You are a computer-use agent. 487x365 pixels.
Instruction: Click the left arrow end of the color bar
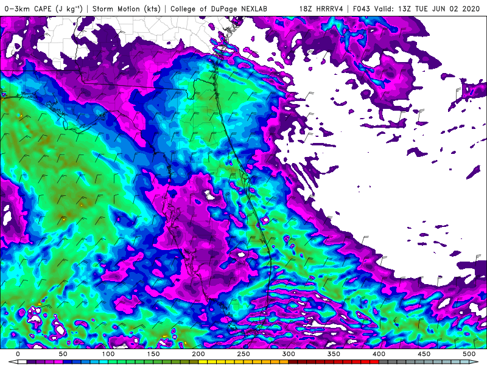[x=13, y=362]
